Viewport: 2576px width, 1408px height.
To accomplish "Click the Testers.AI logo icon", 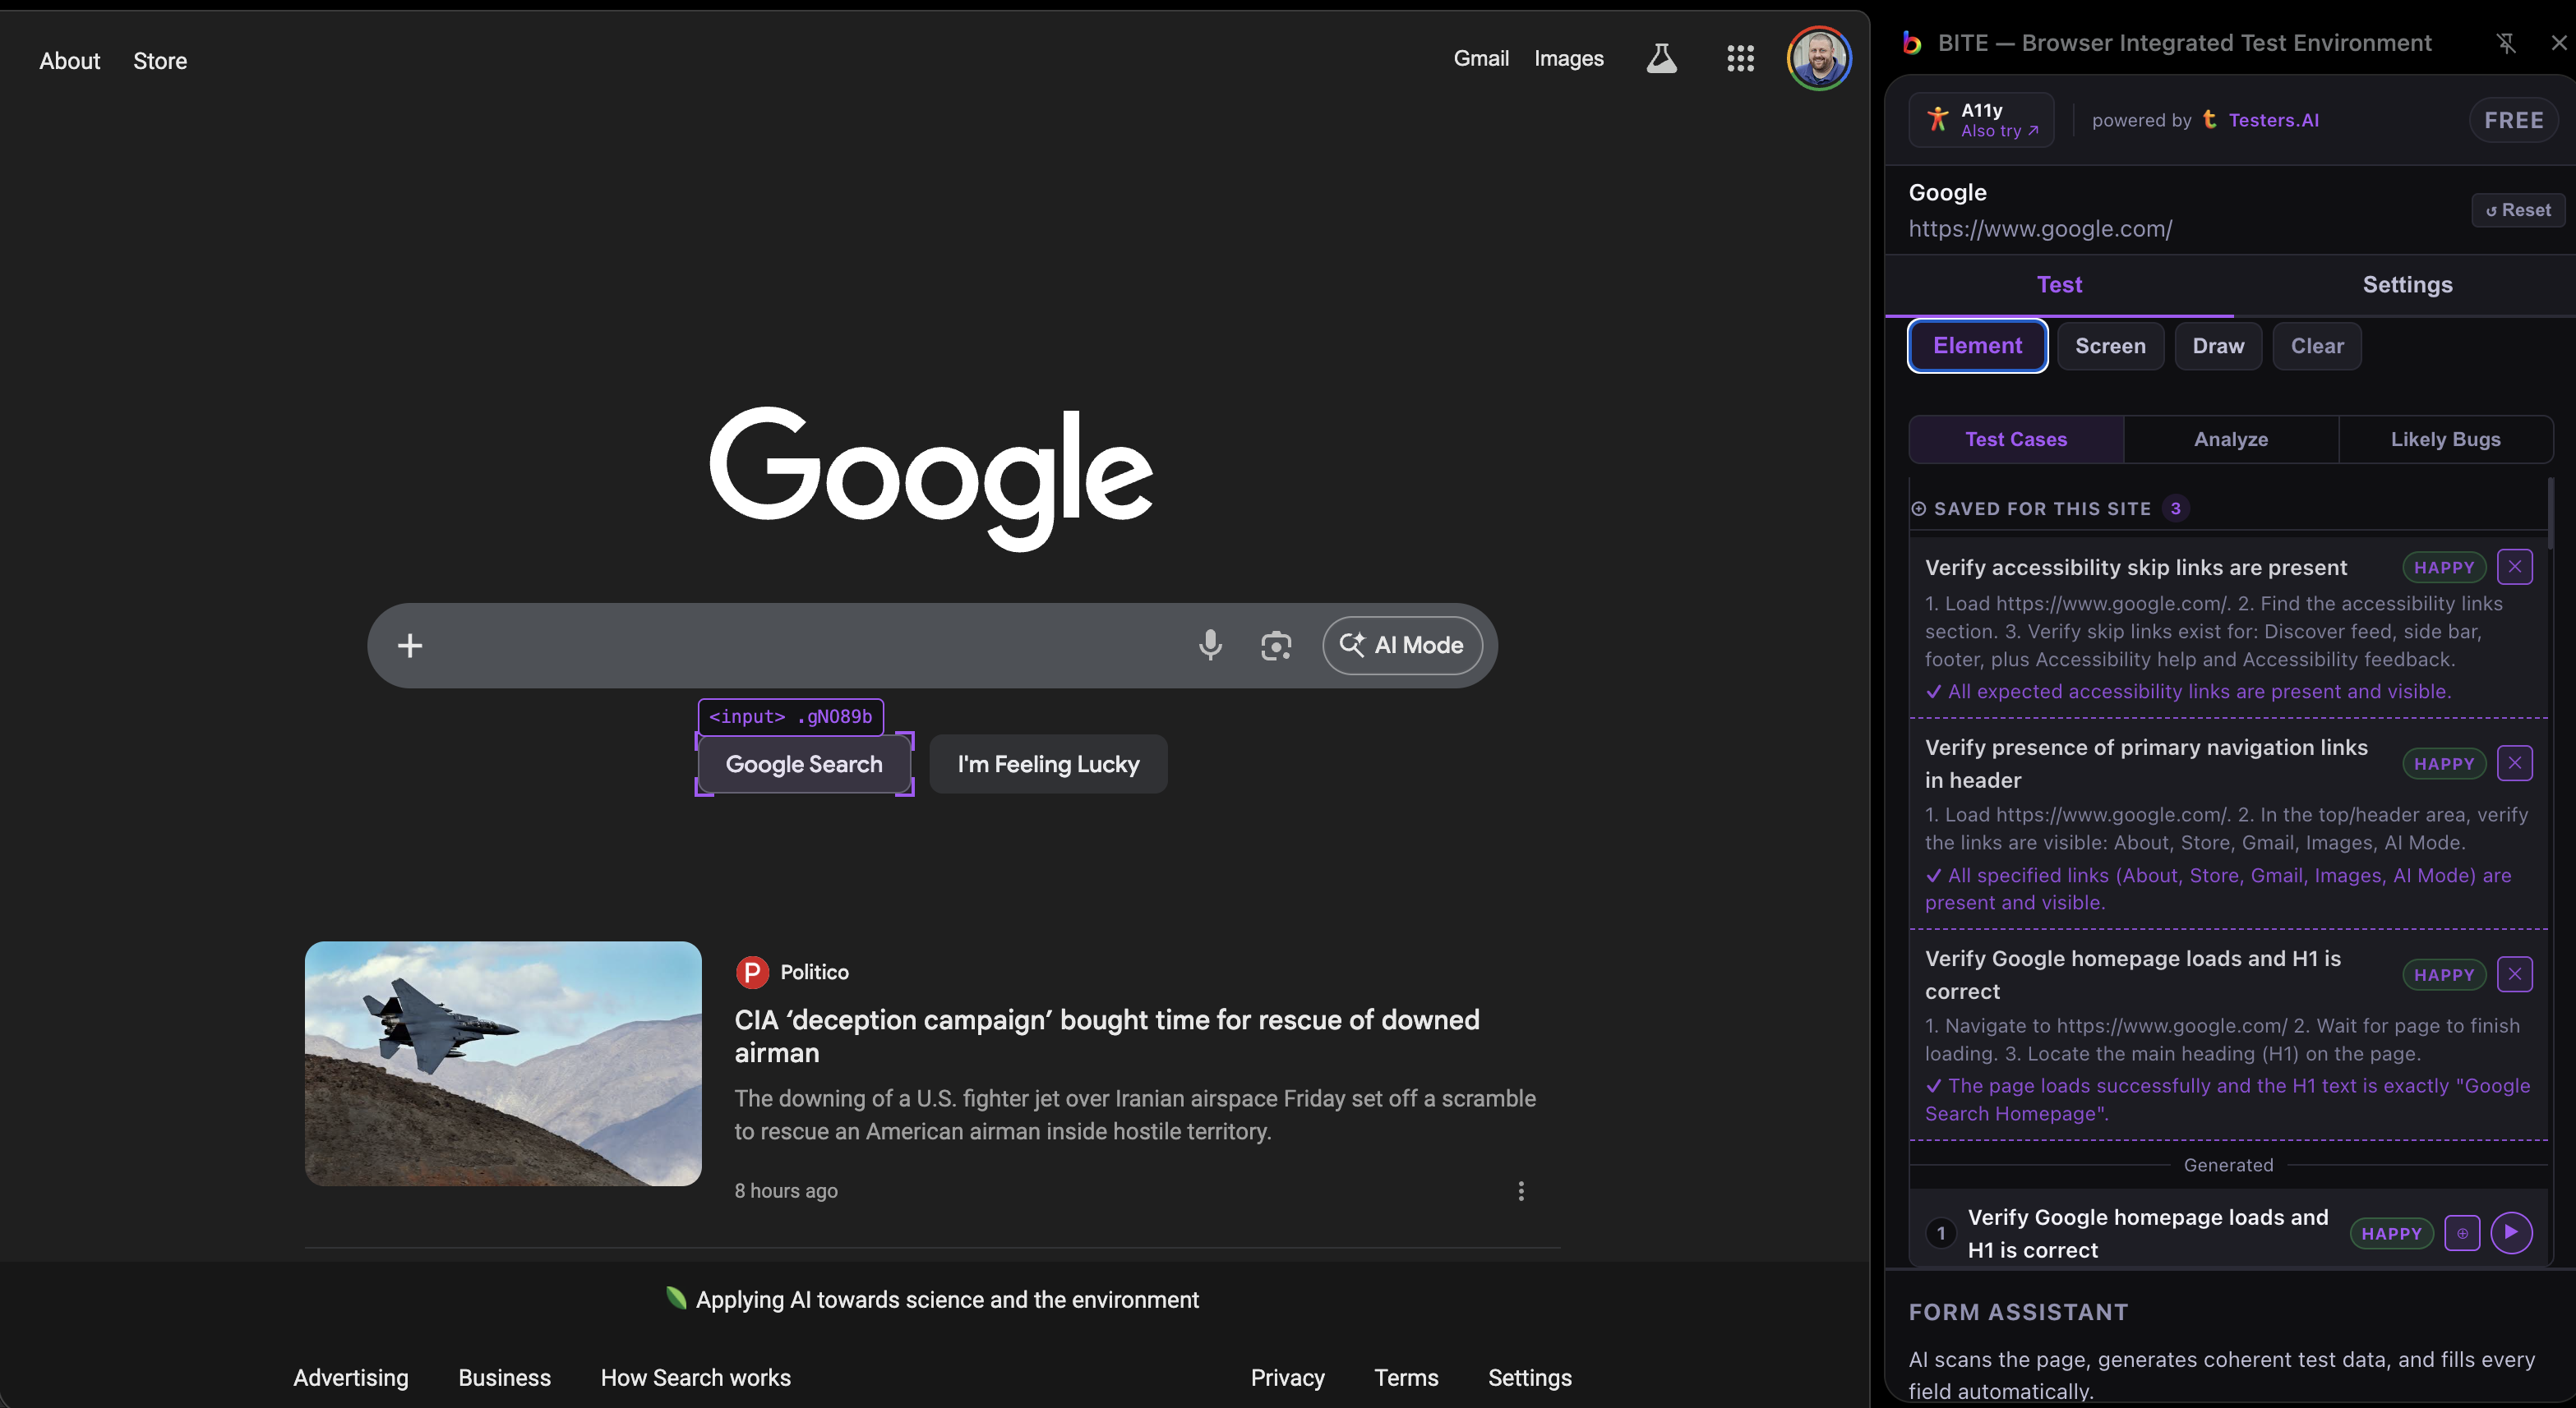I will click(2210, 120).
